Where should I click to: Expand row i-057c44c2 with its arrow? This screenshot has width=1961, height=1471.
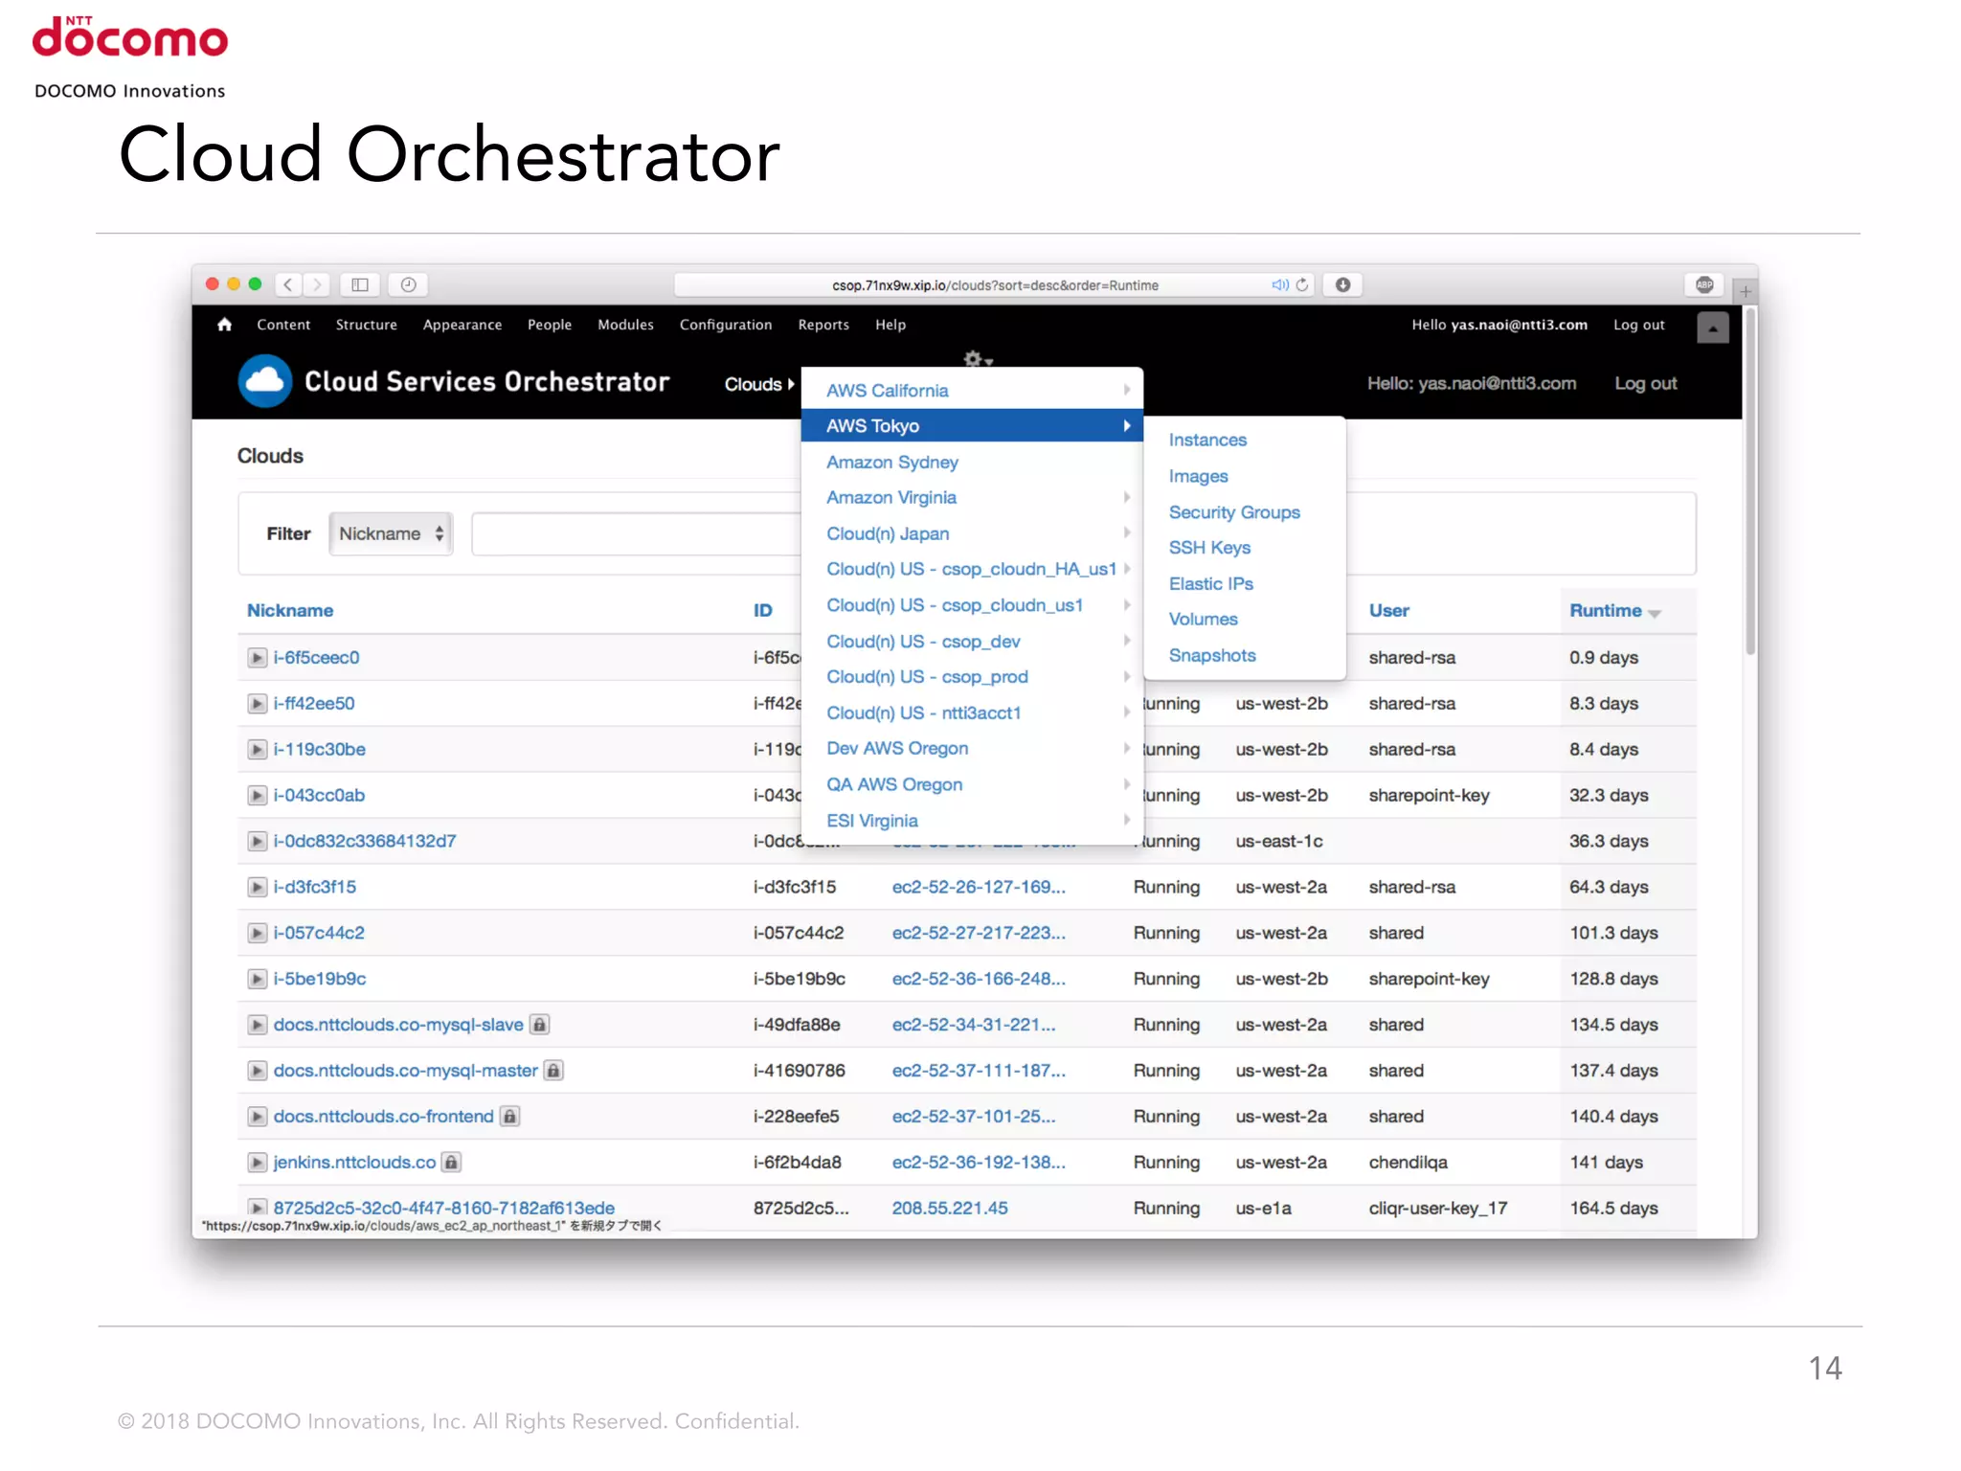tap(257, 934)
